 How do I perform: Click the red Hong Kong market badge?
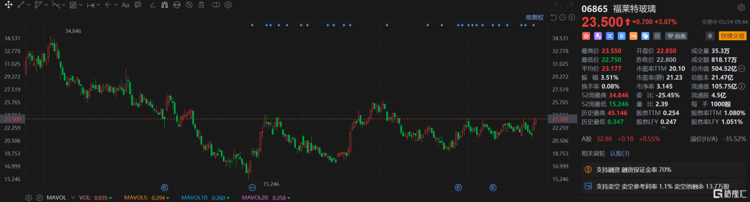coord(586,36)
